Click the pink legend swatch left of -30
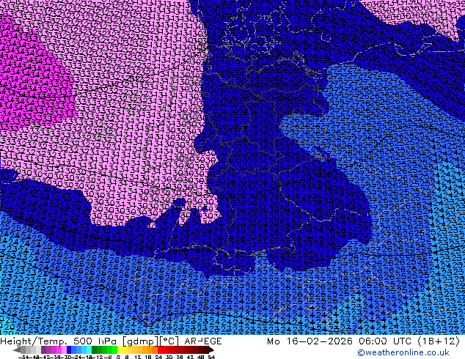Viewport: 465px width, 359px height. (x=64, y=349)
